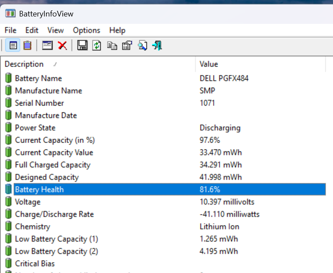Screen dimensions: 333x273
Task: Sort by the Value column header
Action: click(x=260, y=64)
